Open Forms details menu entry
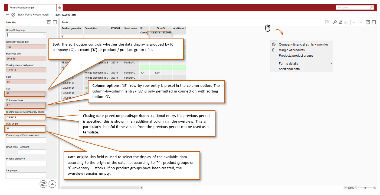Screen dimensions: 380x195 288,63
